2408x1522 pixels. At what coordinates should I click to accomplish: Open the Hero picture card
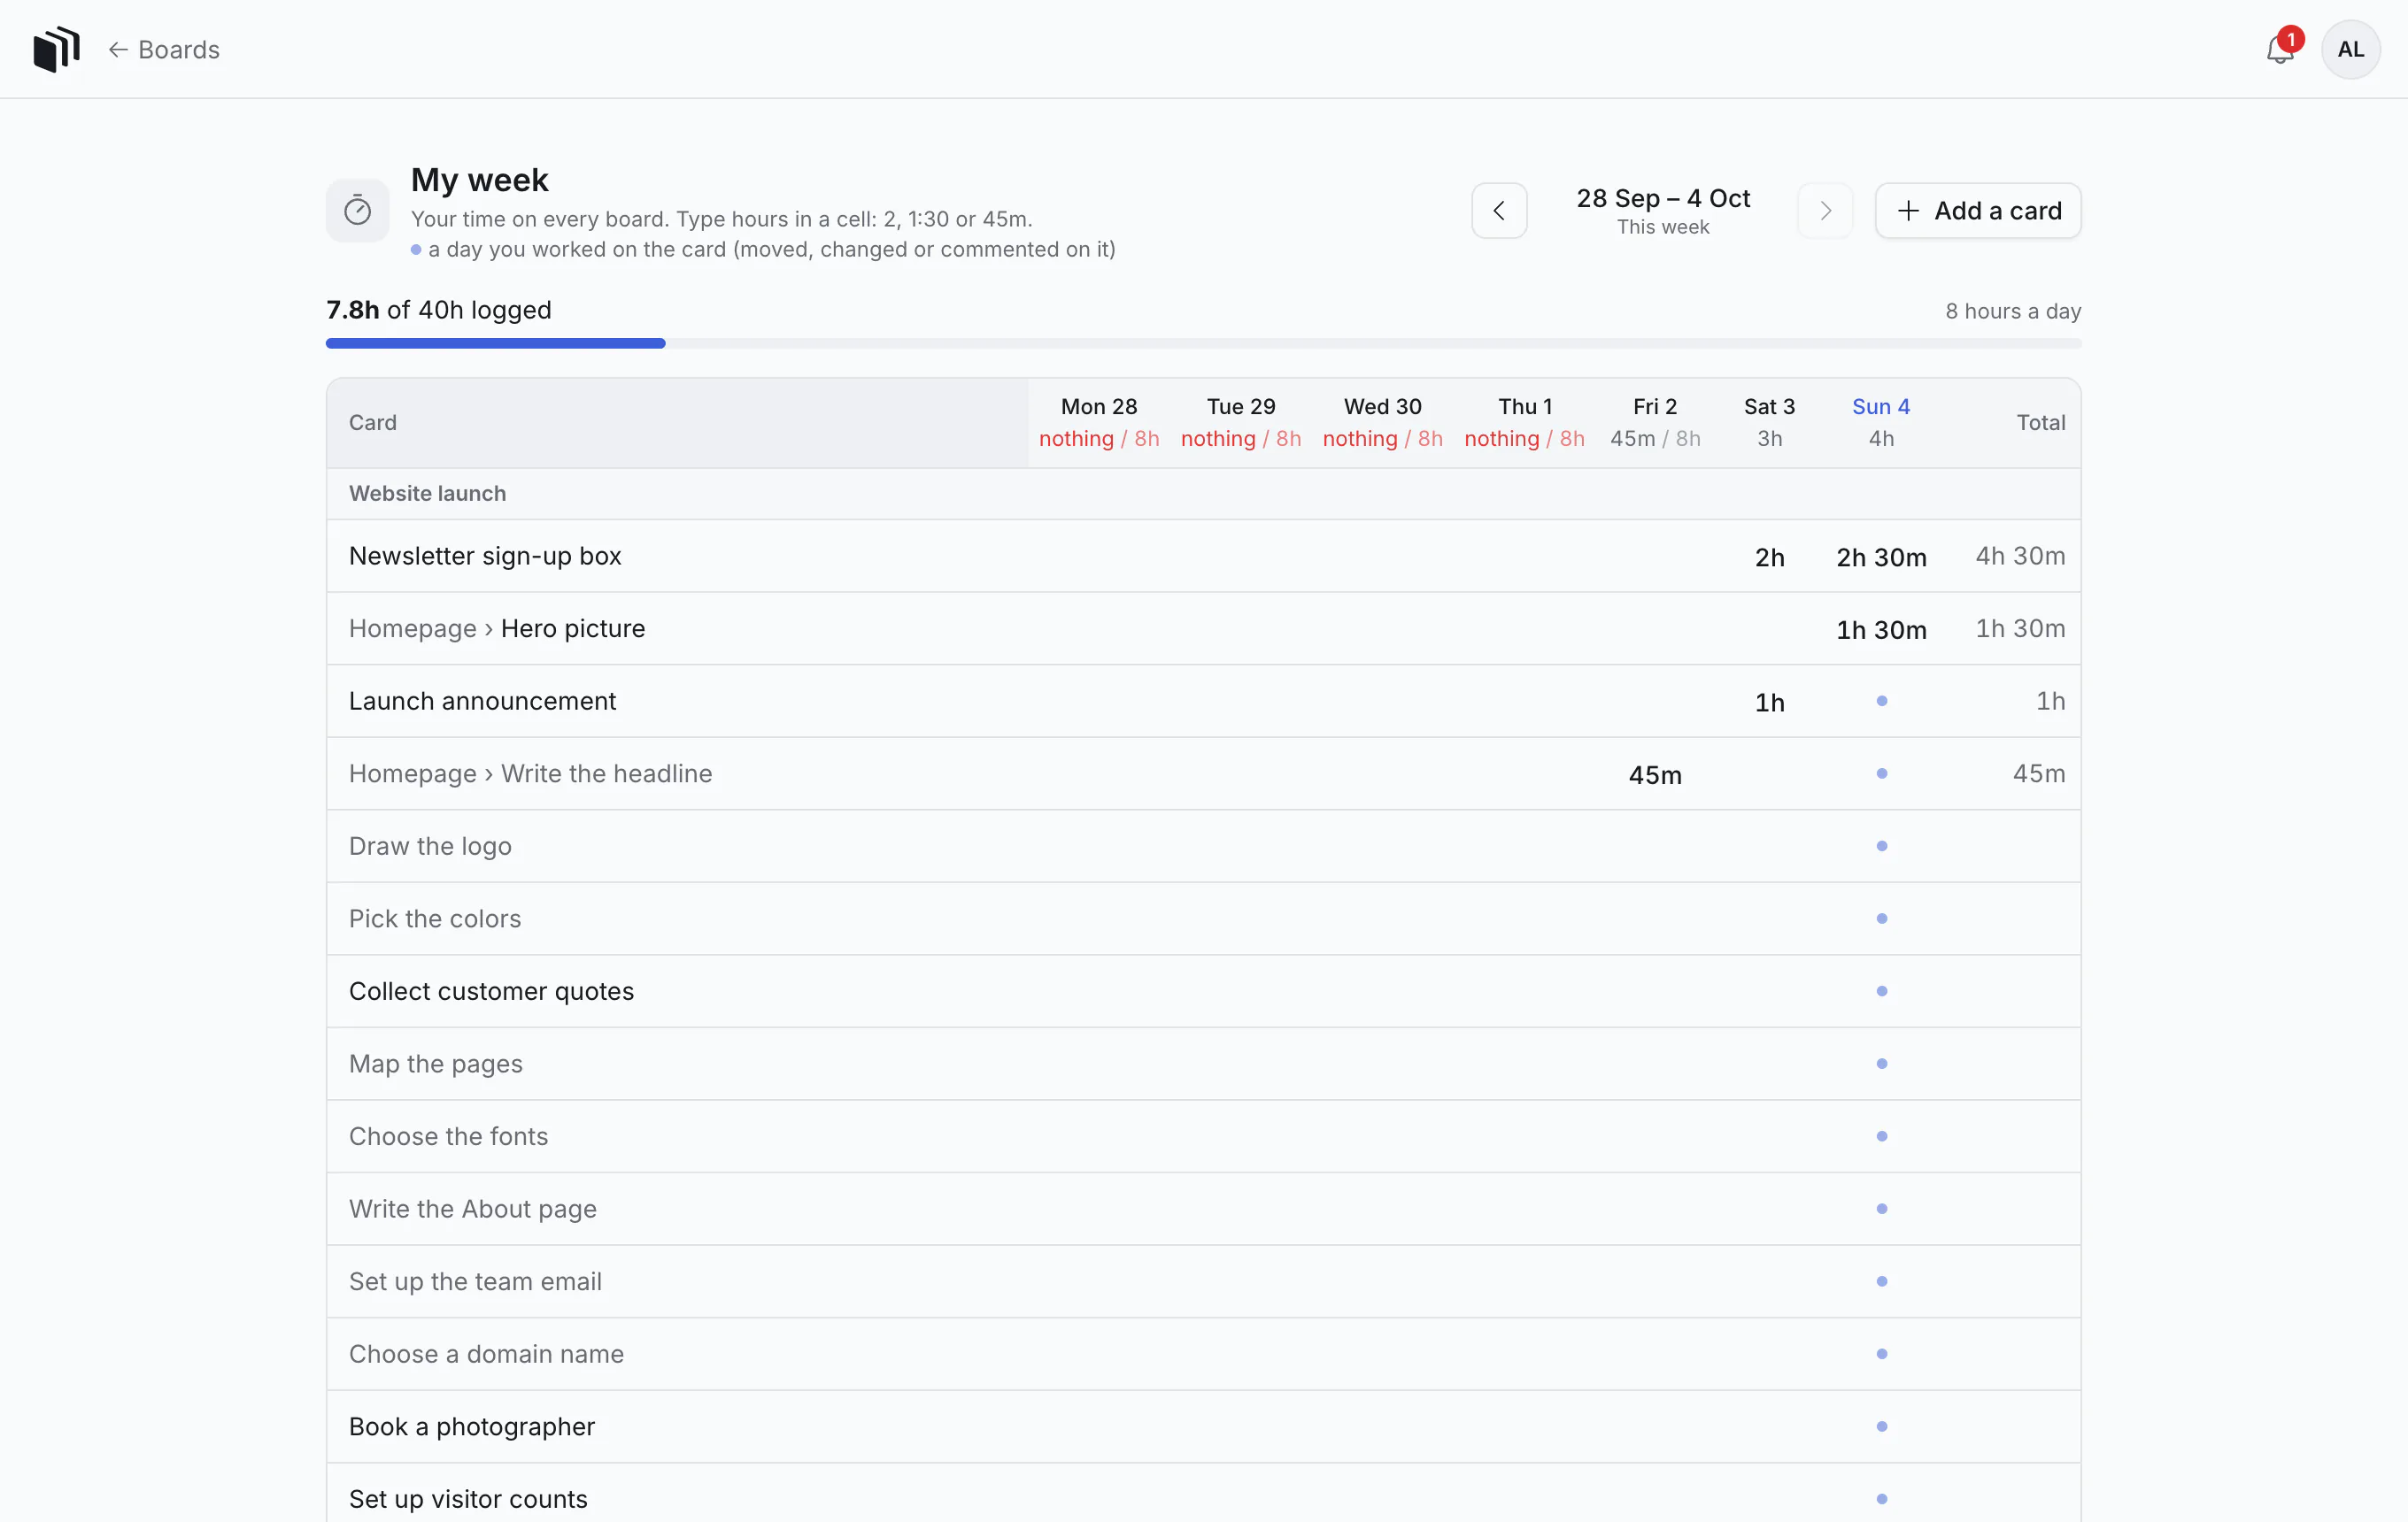573,628
